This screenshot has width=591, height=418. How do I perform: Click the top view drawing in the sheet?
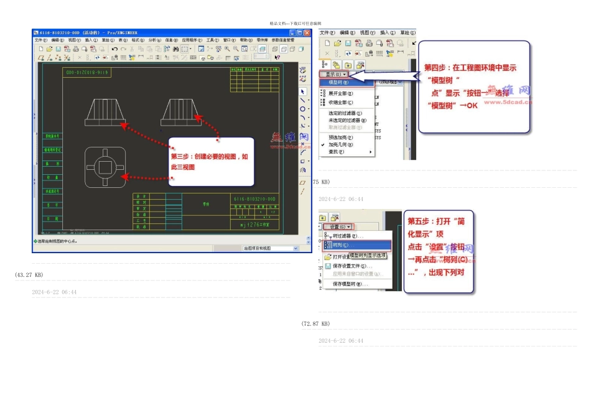coord(105,167)
